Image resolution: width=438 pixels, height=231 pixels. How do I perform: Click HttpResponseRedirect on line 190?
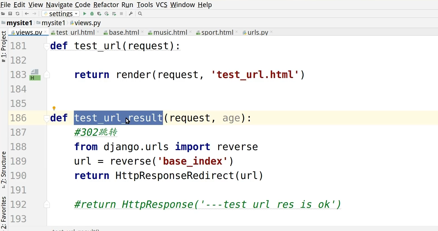tap(175, 176)
